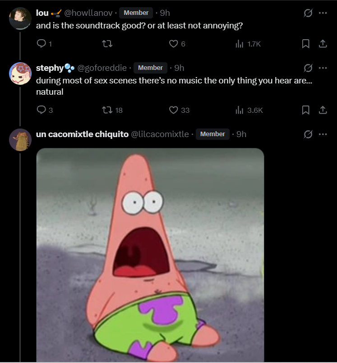Retweet stephy's reply with 18 retweets

click(107, 110)
